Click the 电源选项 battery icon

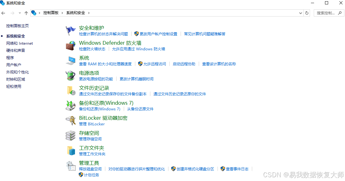(x=70, y=76)
